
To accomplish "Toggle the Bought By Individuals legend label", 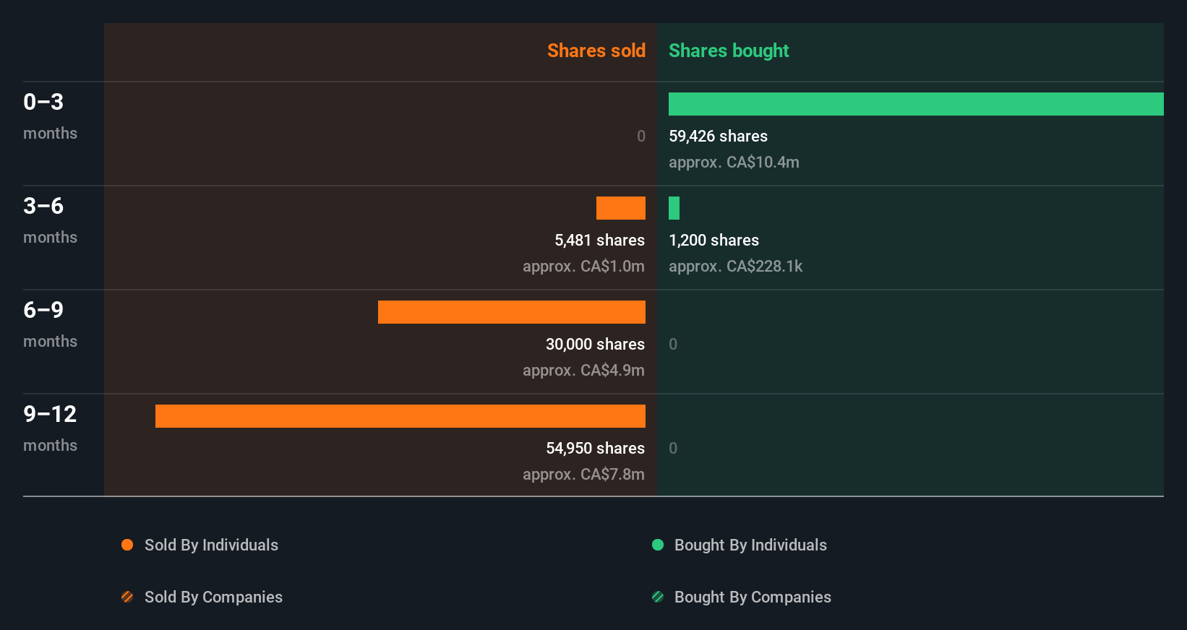I will coord(750,545).
